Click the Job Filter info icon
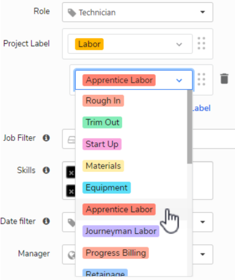 [46, 138]
